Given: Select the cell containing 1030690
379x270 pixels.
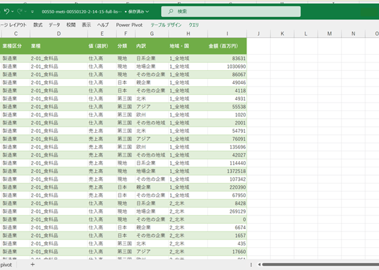Looking at the screenshot, I should (227, 66).
